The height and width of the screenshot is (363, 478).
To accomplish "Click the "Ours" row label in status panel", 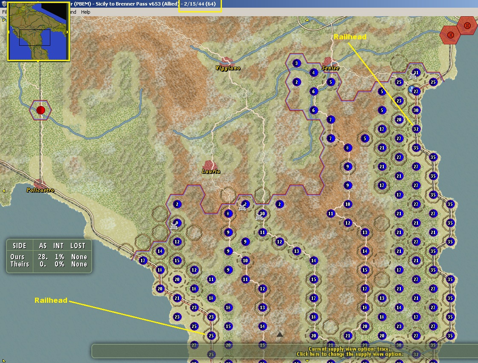I will tap(17, 257).
